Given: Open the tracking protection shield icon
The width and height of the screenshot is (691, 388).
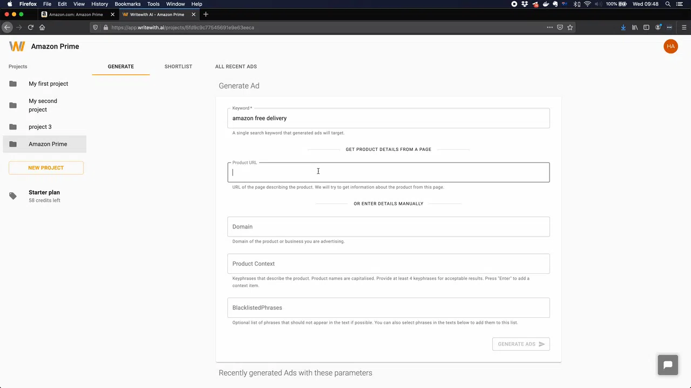Looking at the screenshot, I should coord(96,27).
